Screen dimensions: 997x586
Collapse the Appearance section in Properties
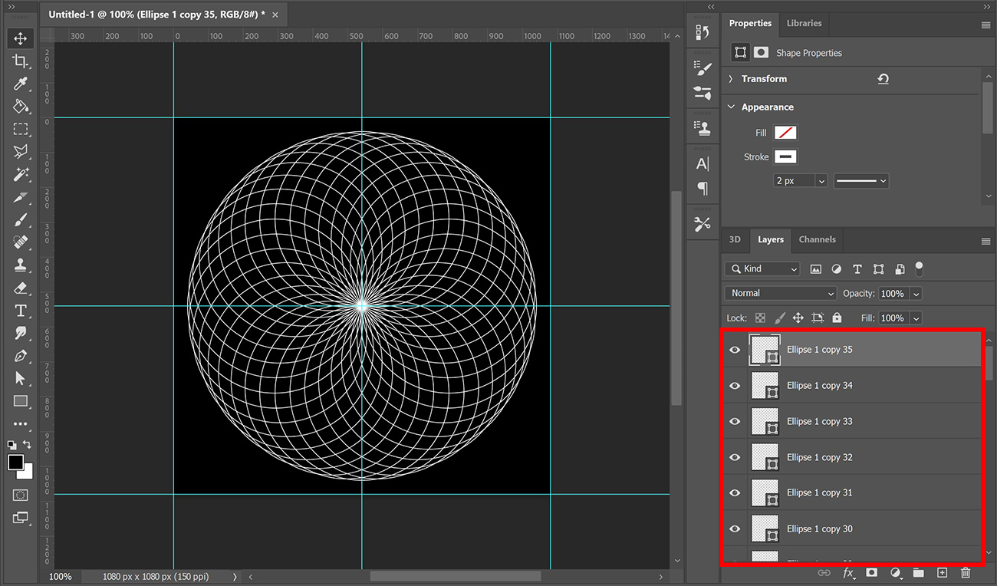click(731, 107)
